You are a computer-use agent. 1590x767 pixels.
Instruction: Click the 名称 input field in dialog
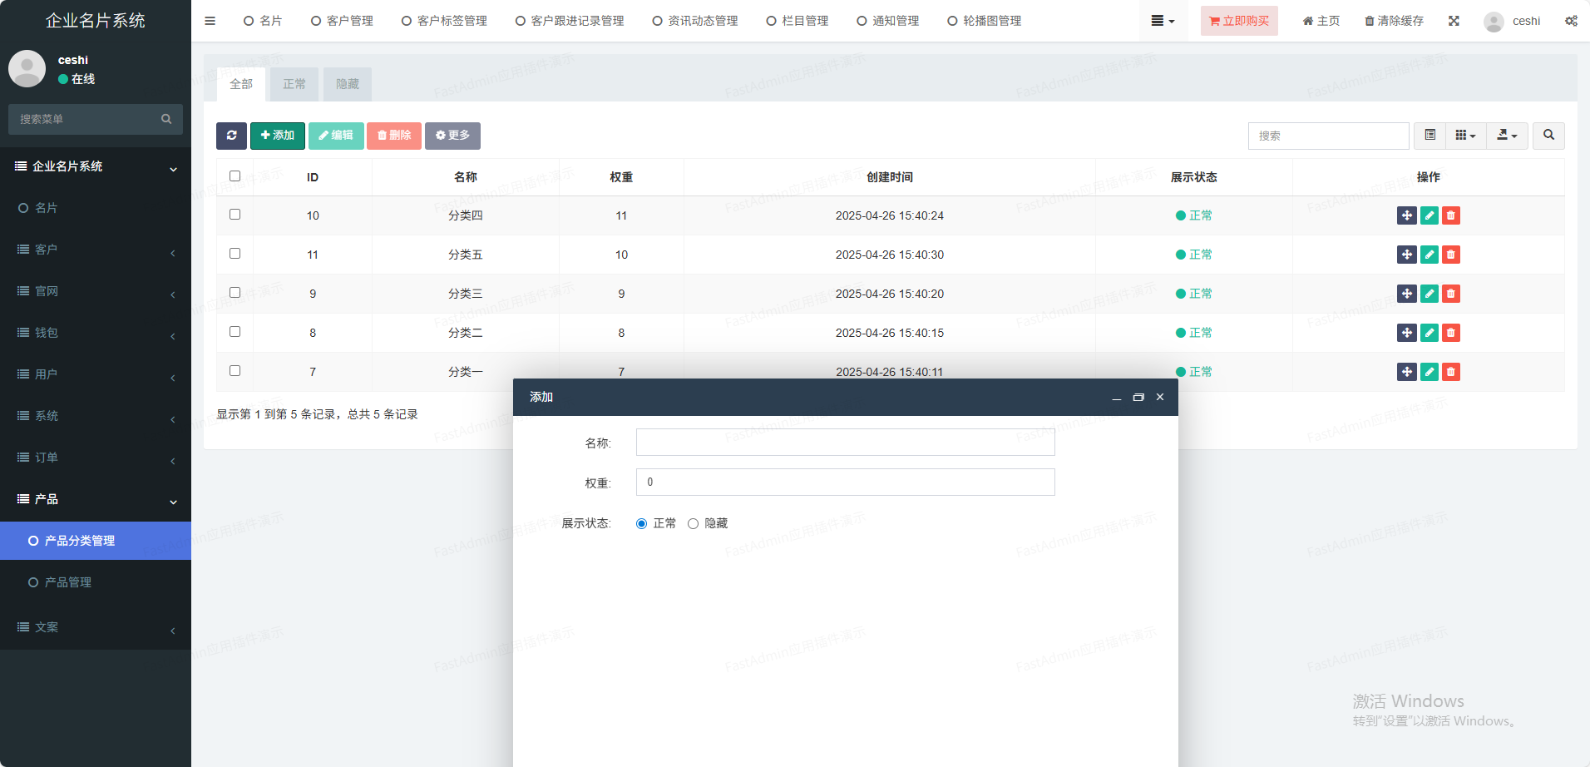tap(845, 443)
